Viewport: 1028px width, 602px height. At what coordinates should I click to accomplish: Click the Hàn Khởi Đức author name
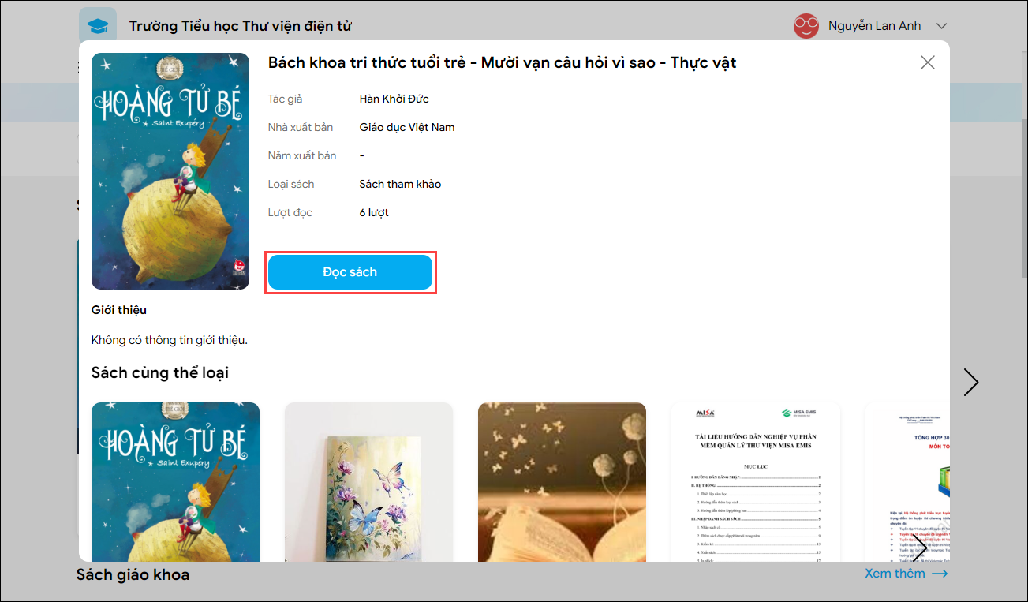coord(394,99)
